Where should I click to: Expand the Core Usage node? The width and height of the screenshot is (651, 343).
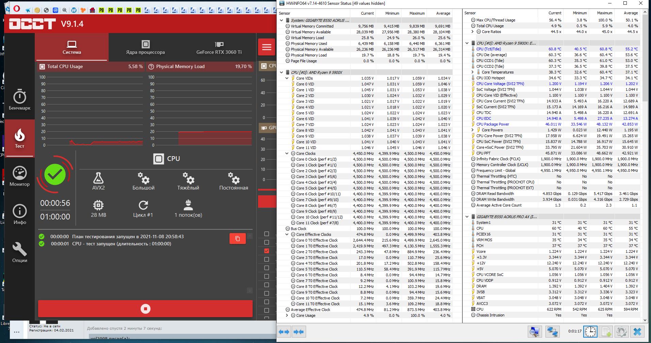coord(287,315)
